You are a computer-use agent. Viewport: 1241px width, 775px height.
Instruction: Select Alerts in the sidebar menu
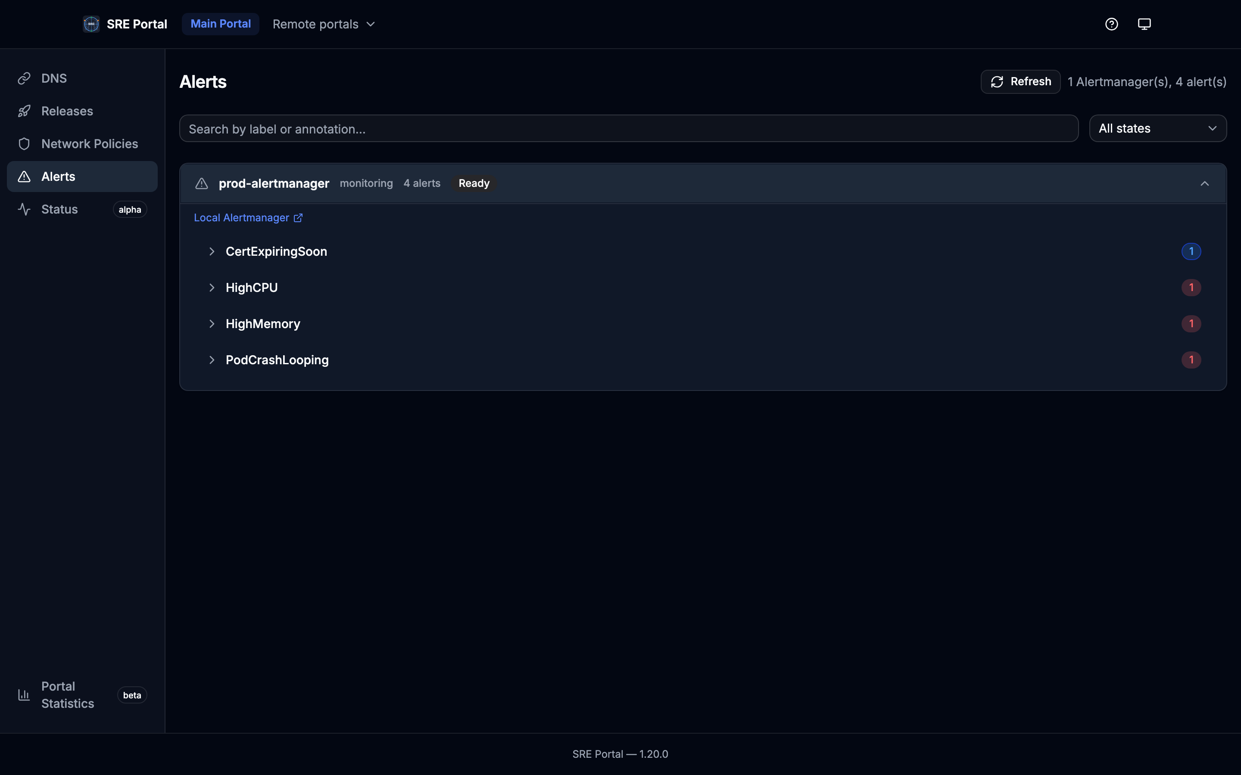point(82,177)
